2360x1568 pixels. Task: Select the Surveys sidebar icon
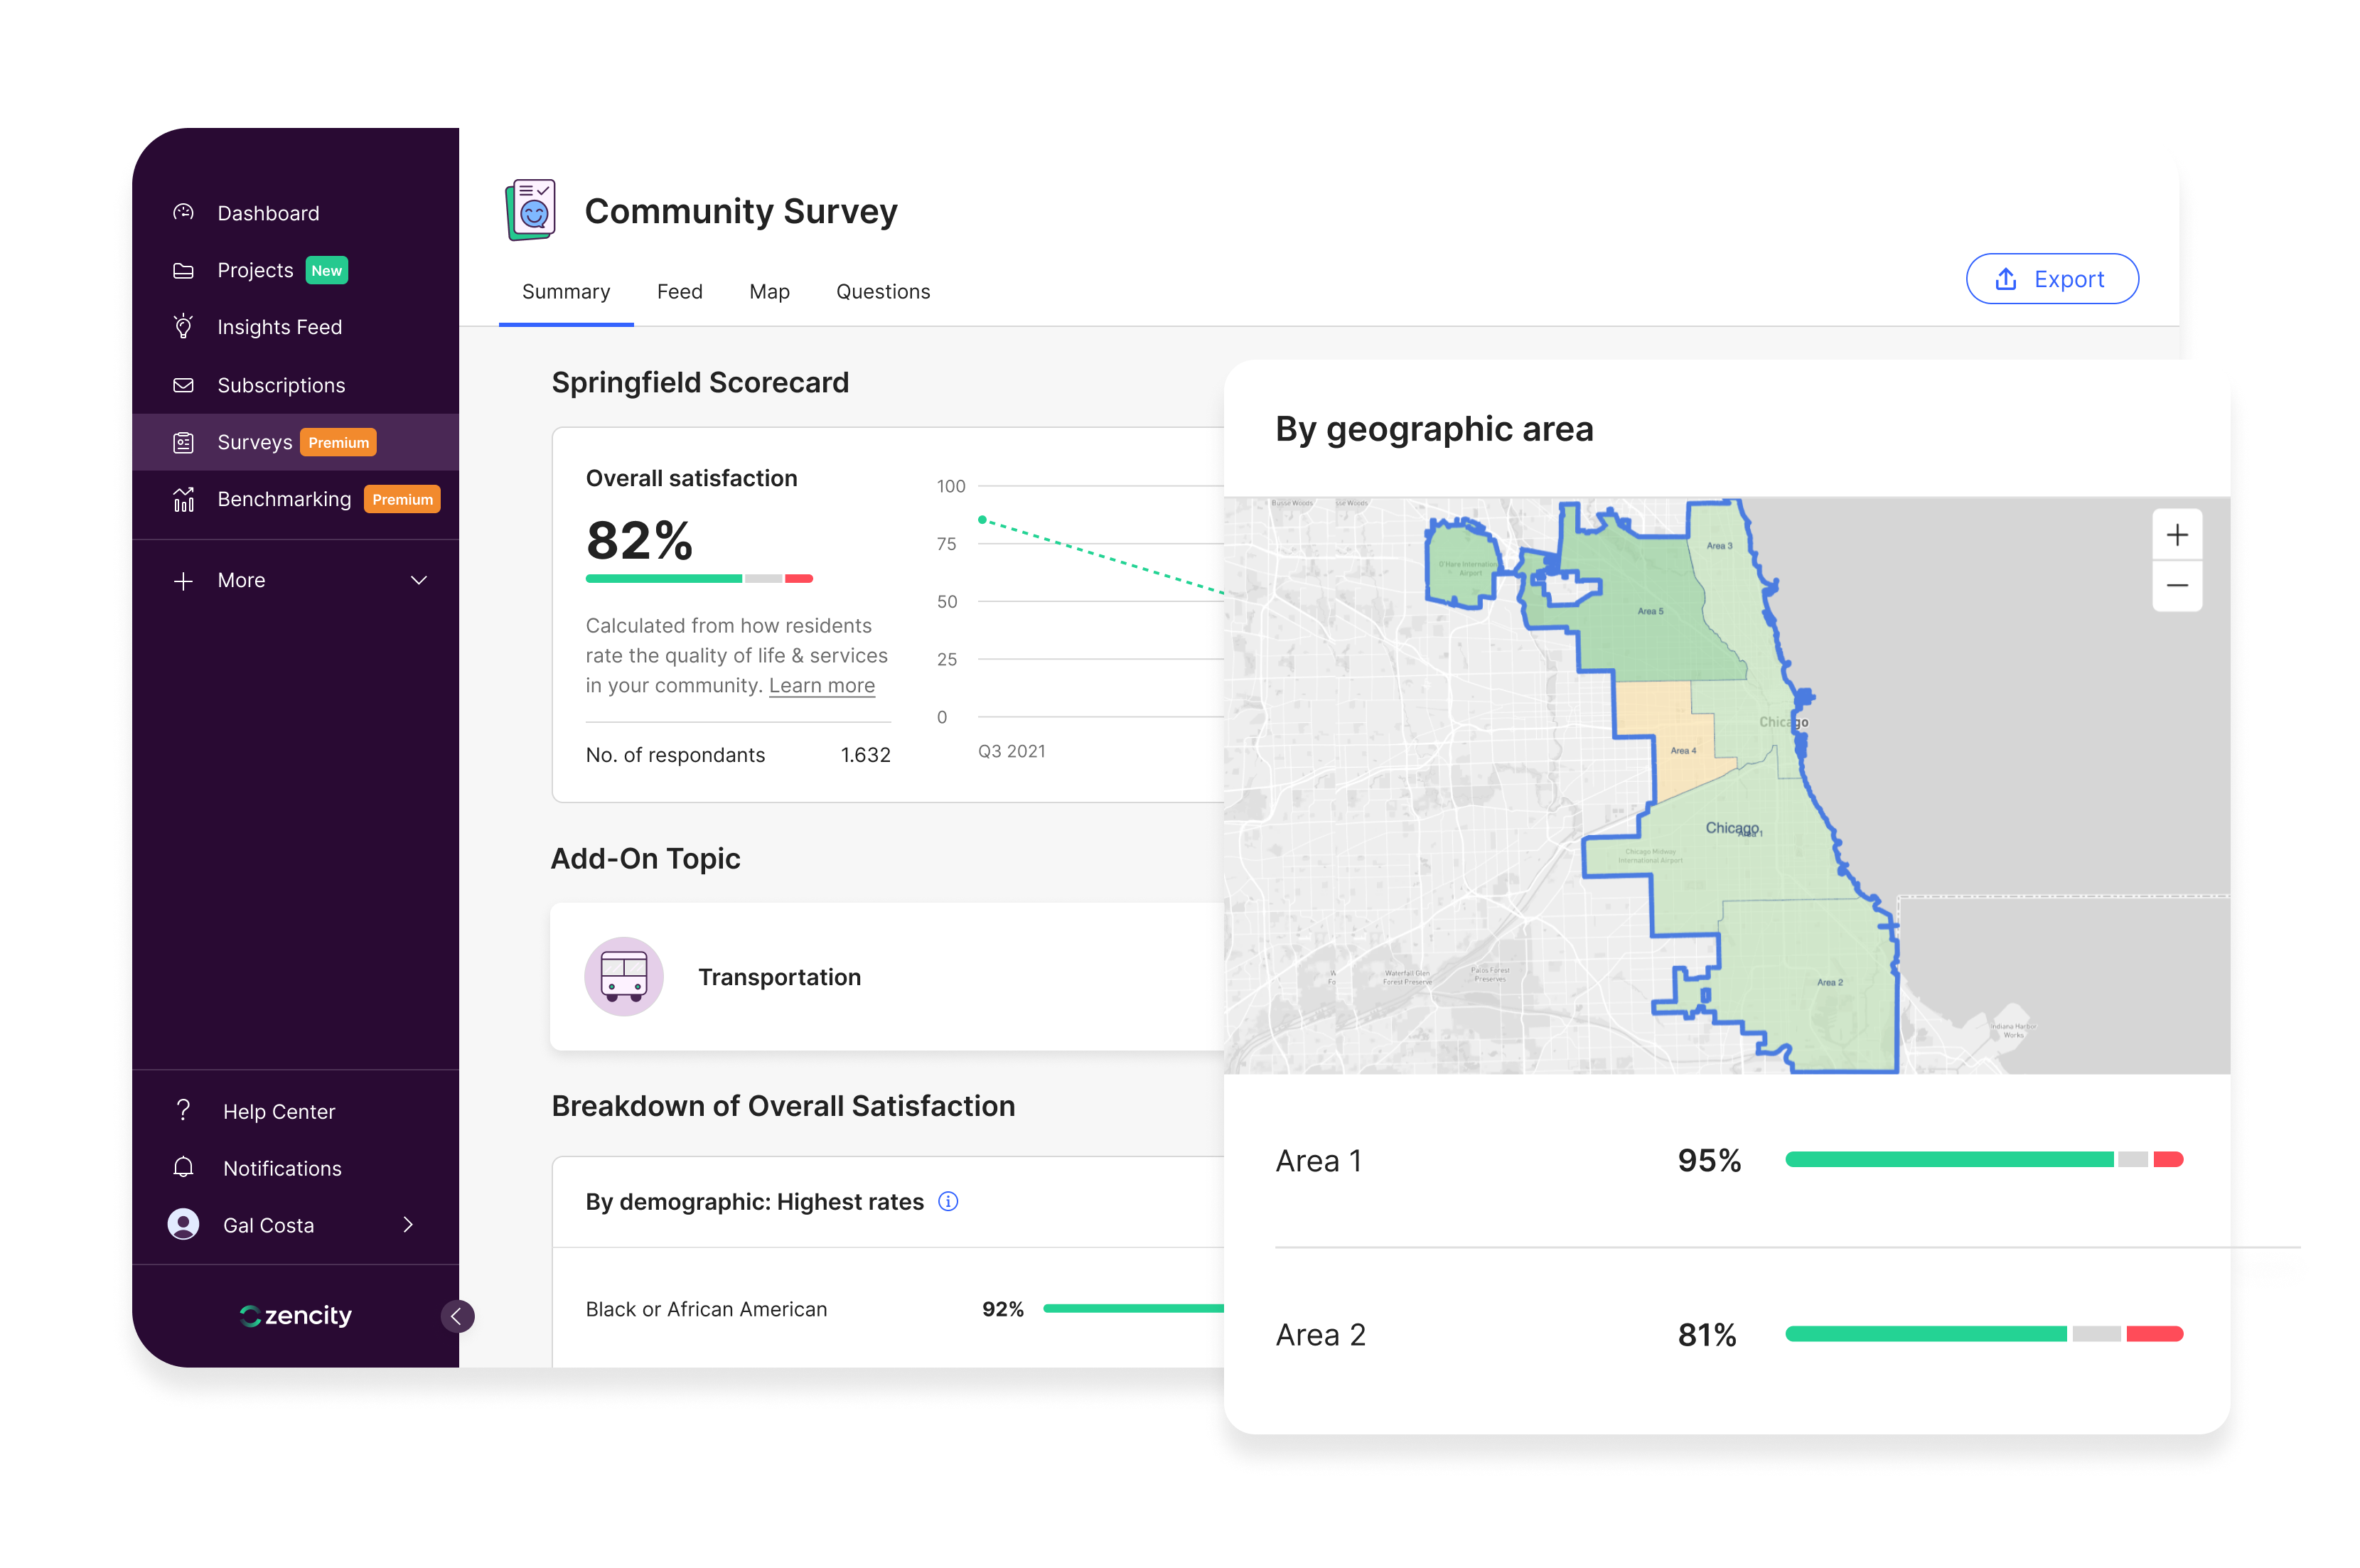click(x=183, y=442)
